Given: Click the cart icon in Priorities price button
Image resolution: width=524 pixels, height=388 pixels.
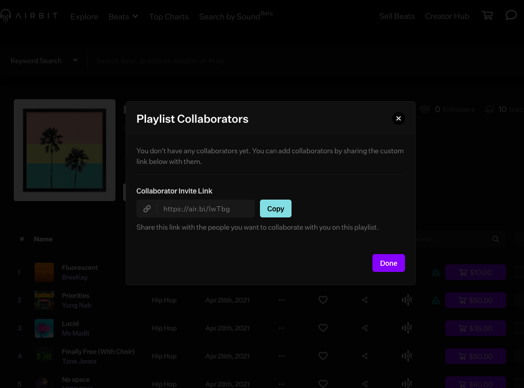Looking at the screenshot, I should coord(462,300).
